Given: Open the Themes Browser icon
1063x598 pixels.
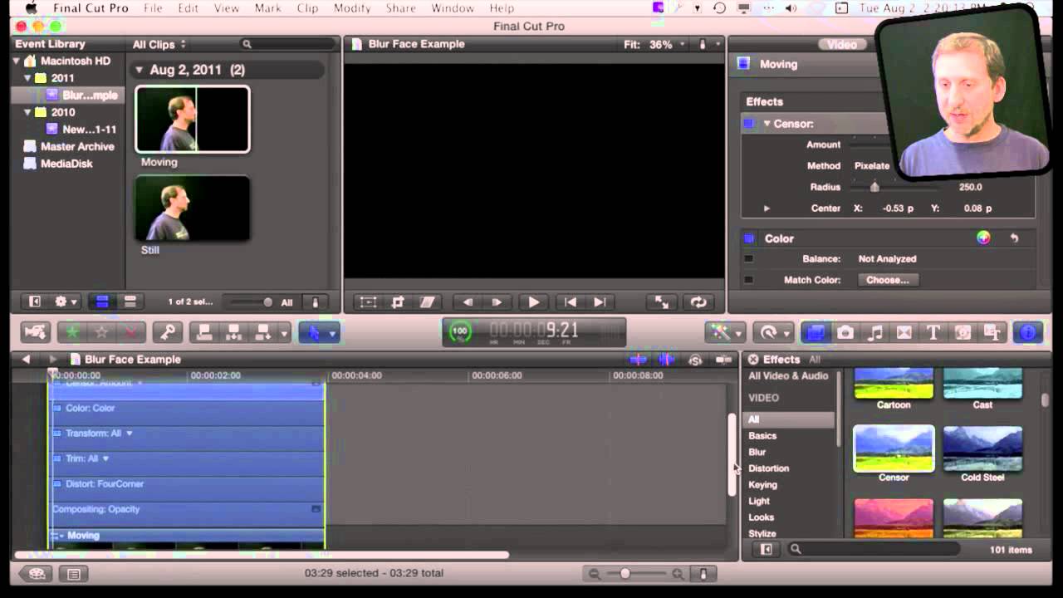Looking at the screenshot, I should click(992, 332).
